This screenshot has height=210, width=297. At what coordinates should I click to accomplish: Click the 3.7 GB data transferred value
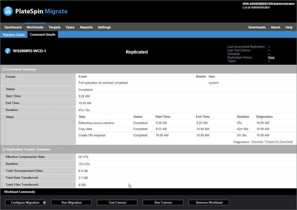(83, 178)
